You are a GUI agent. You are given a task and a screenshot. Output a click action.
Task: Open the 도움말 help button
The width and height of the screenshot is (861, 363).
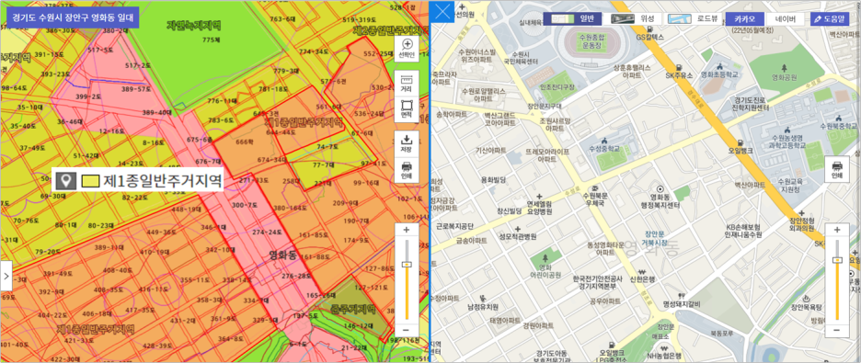pyautogui.click(x=829, y=18)
